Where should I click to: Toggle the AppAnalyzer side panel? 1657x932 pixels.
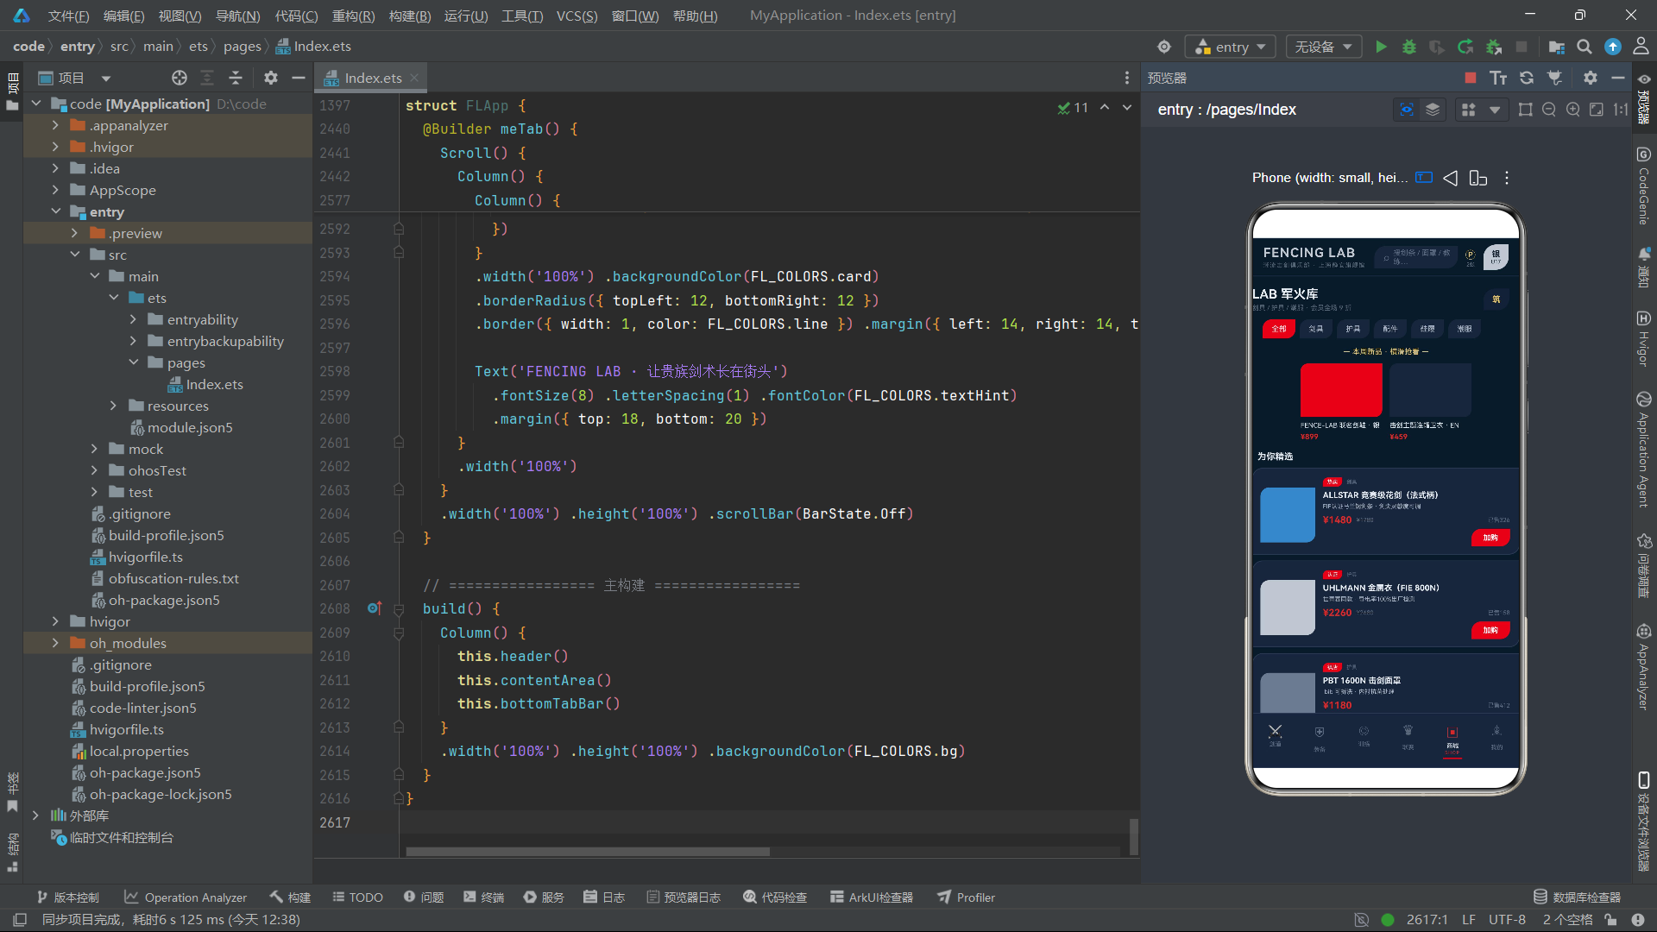point(1644,667)
